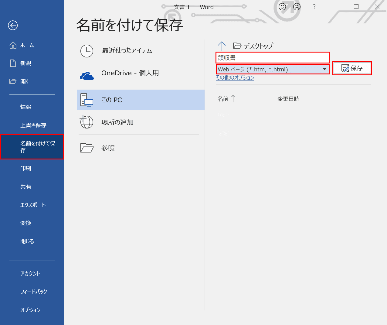Click the Browse folder icon
This screenshot has height=325, width=387.
tap(87, 148)
